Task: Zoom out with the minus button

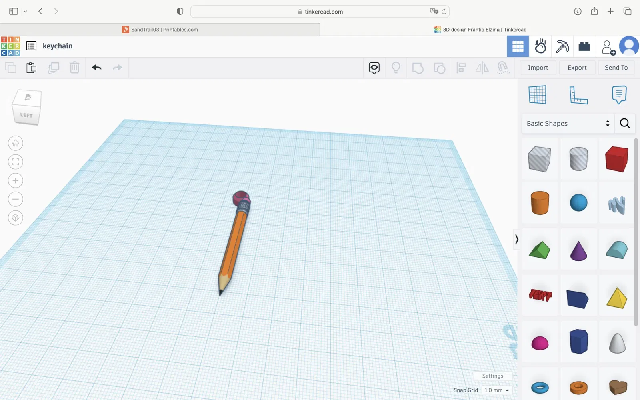Action: pos(16,199)
